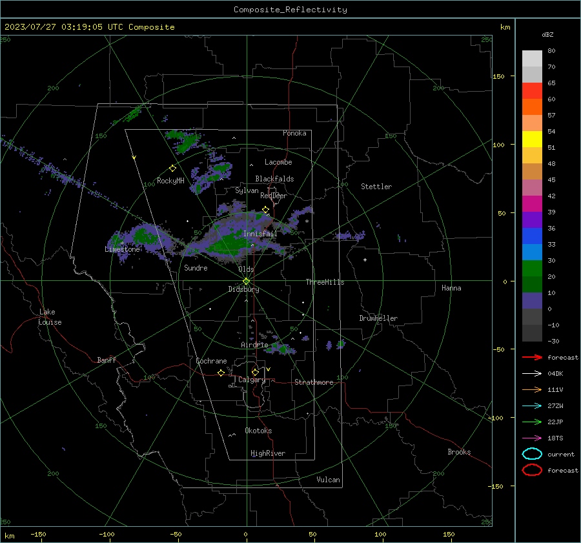This screenshot has width=581, height=543.
Task: Choose the purple 39-36 dBZ color swatch
Action: coord(532,220)
